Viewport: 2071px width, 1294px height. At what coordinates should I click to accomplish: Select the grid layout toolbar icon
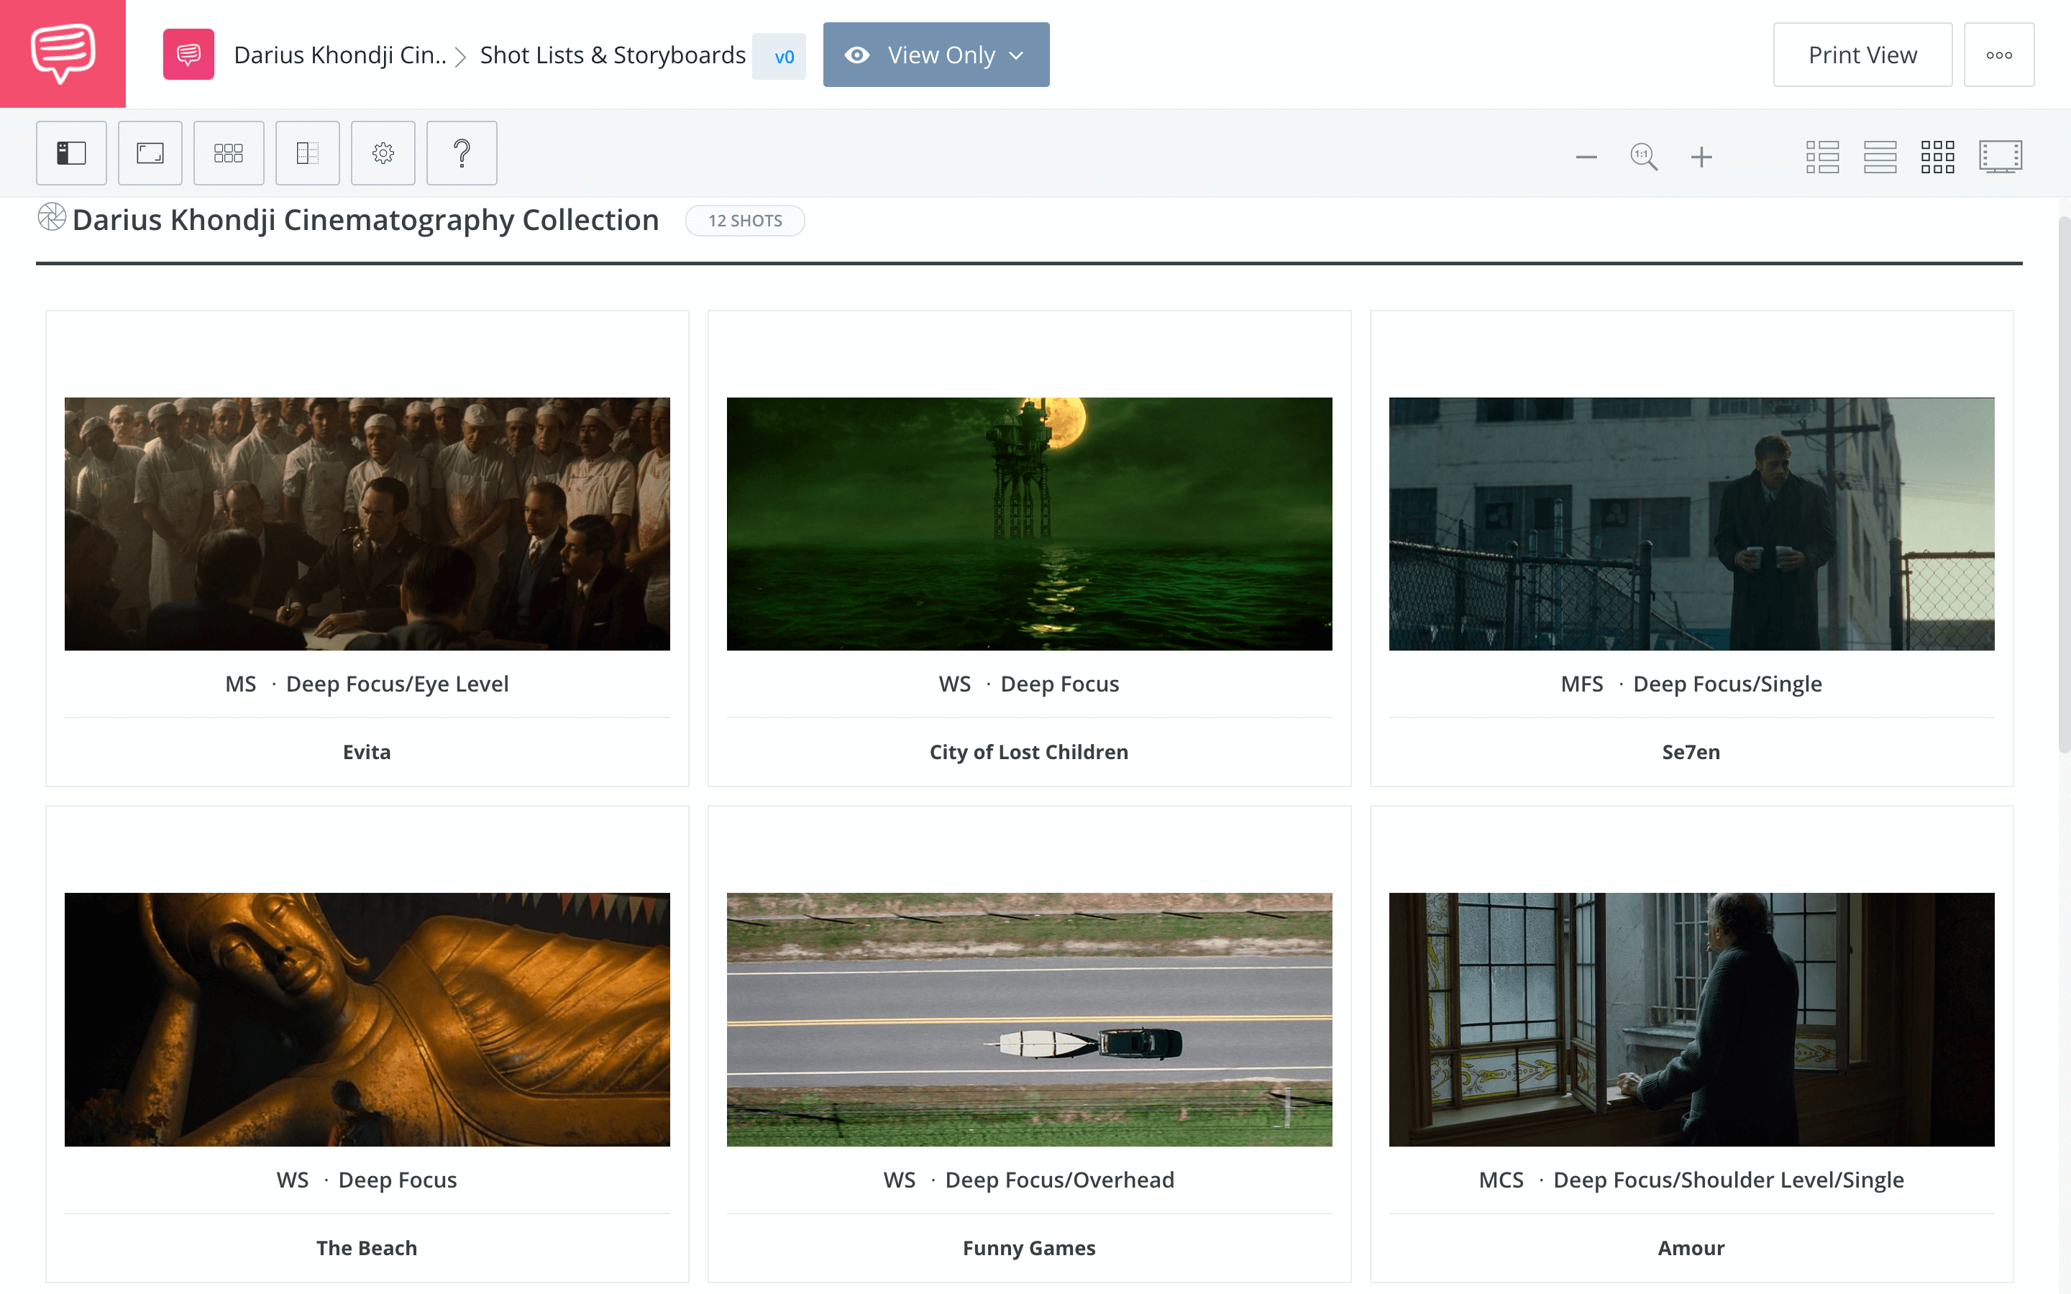click(x=229, y=153)
